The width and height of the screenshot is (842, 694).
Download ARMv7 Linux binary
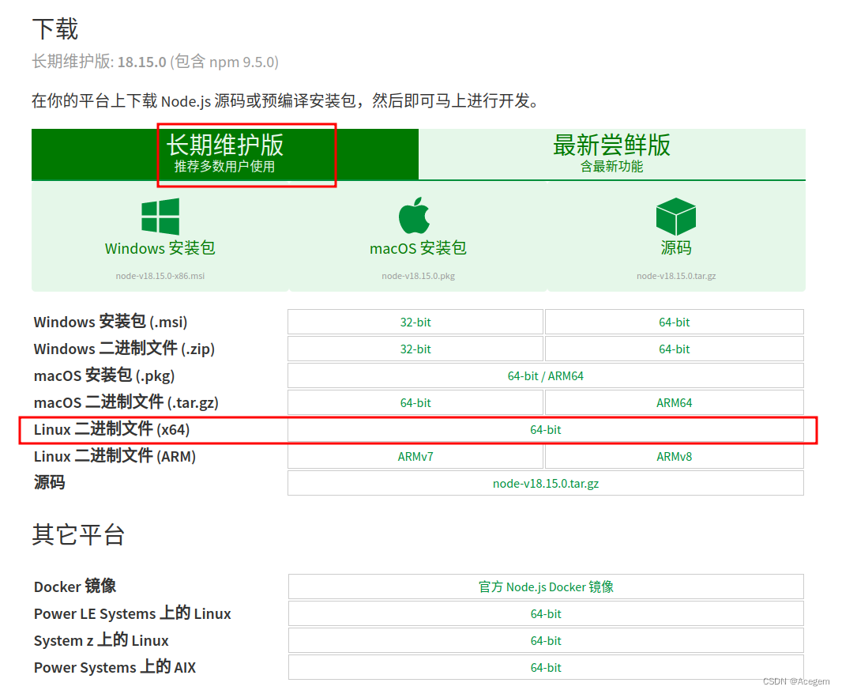click(x=415, y=456)
